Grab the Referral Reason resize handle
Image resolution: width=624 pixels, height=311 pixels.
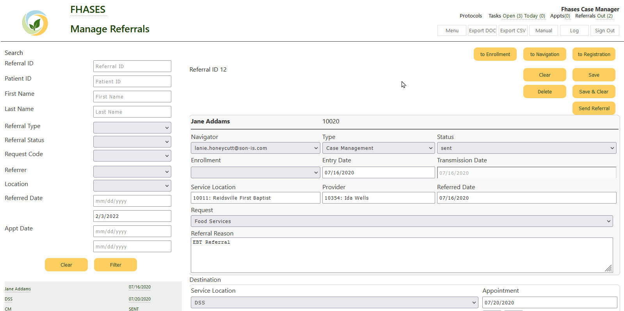click(x=609, y=269)
